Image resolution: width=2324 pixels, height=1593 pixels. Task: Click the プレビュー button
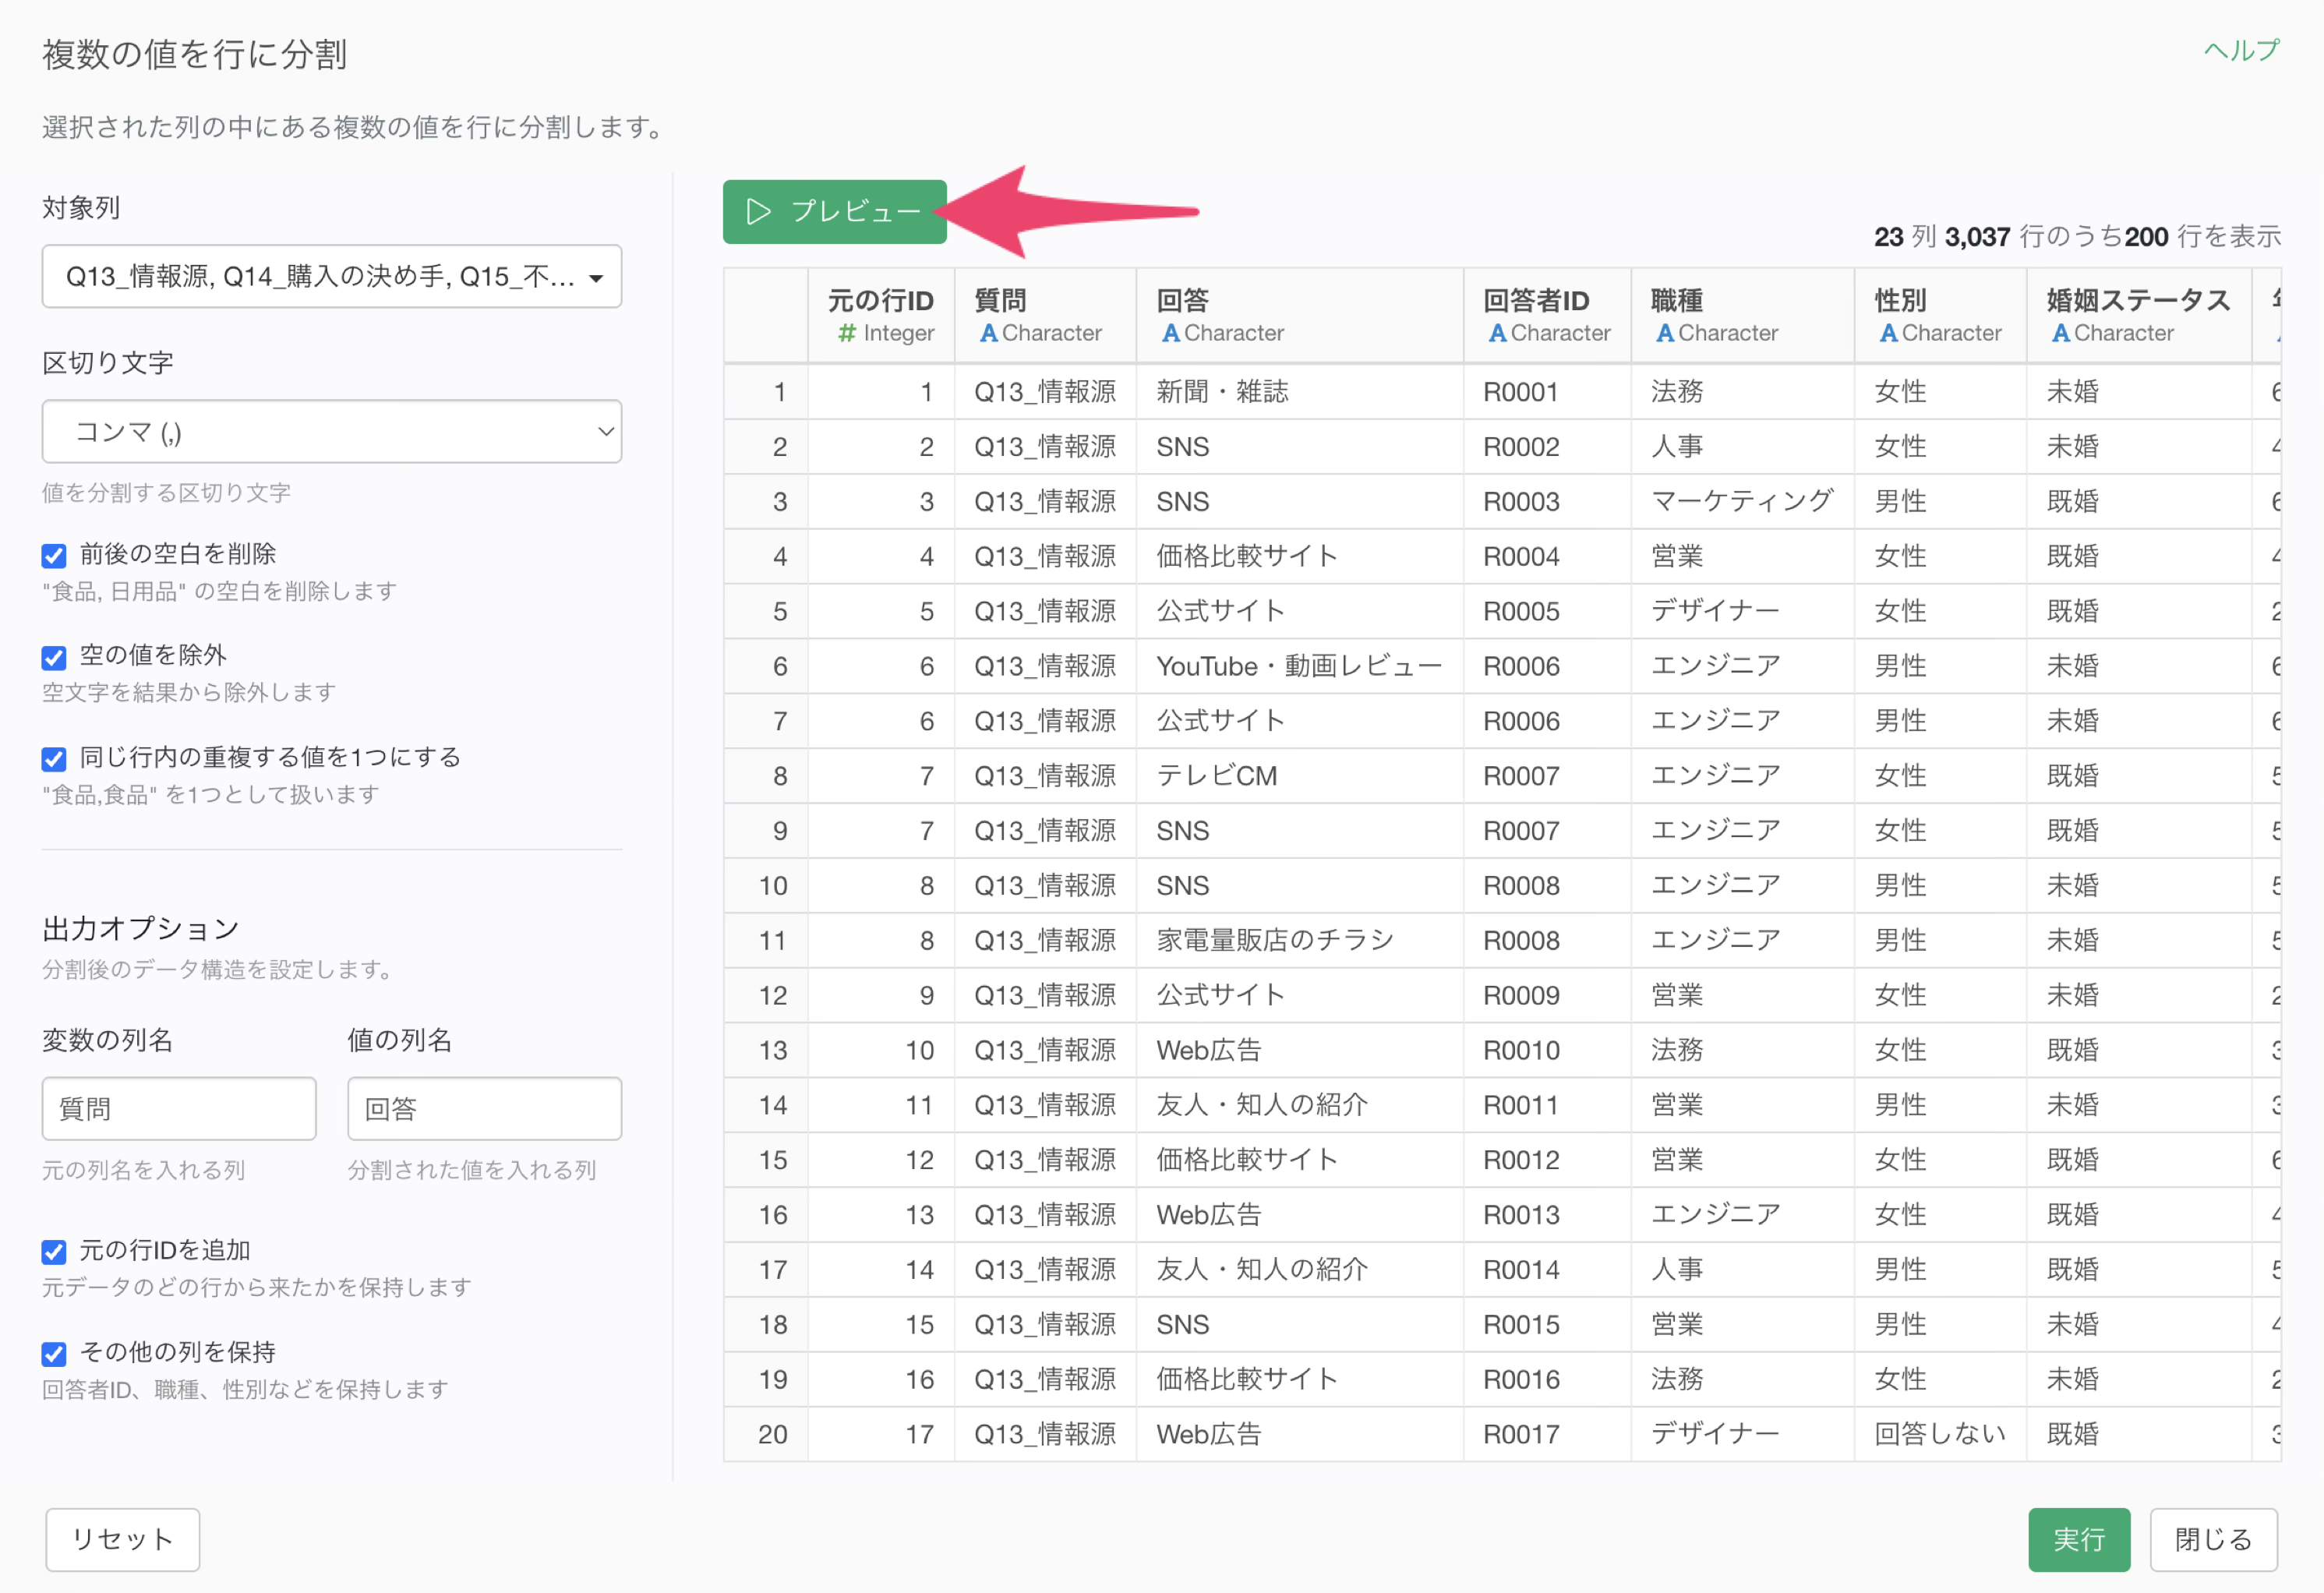pyautogui.click(x=834, y=211)
